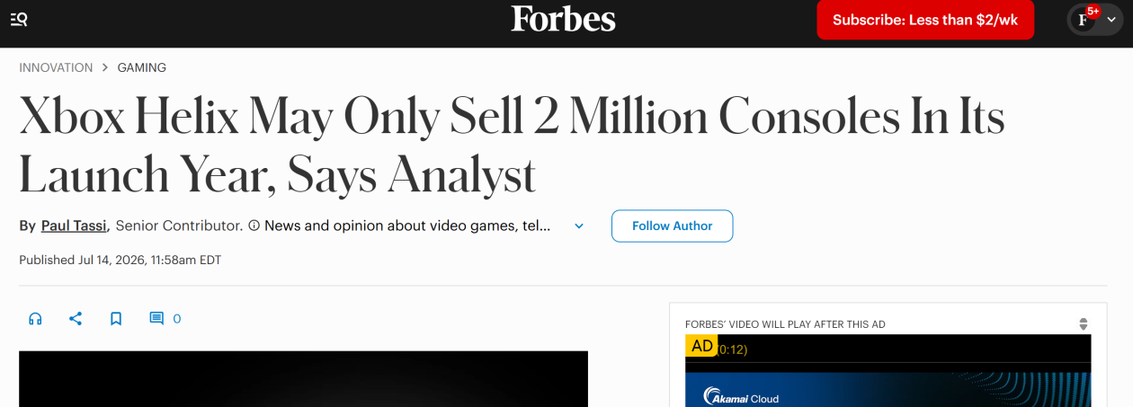Open author Paul Tassi's page
Viewport: 1133px width, 407px height.
click(74, 226)
